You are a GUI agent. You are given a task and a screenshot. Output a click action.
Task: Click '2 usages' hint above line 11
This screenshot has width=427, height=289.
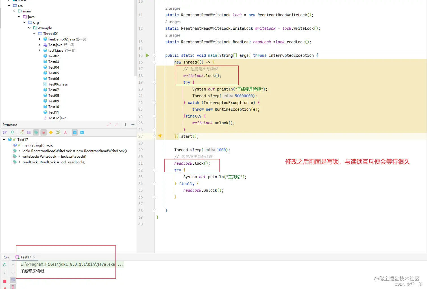[173, 8]
